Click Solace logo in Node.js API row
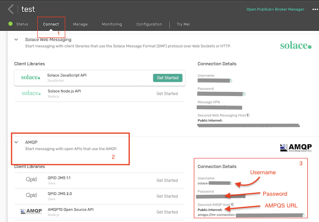 tap(31, 93)
